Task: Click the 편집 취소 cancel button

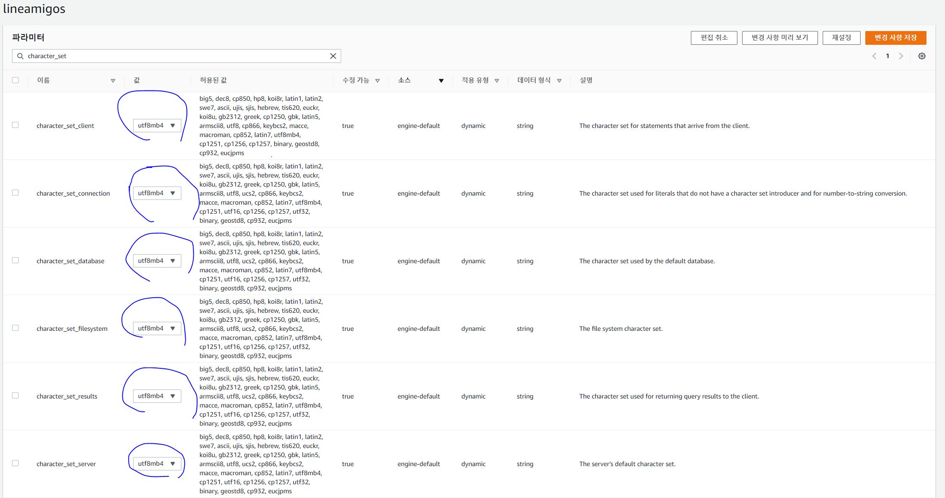Action: 714,38
